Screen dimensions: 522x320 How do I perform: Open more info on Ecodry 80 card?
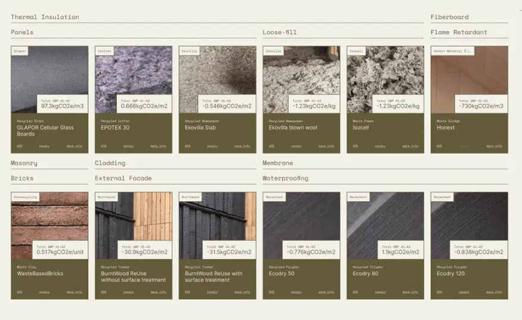pyautogui.click(x=410, y=292)
